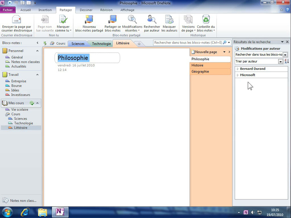Select Investisseurs section in sidebar
This screenshot has width=291, height=218.
coord(20,95)
